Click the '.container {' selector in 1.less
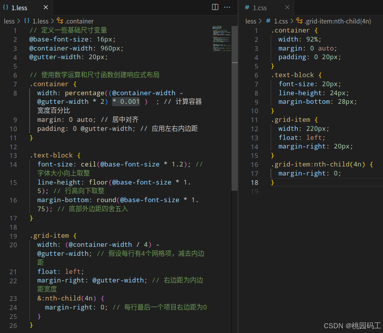 (53, 84)
